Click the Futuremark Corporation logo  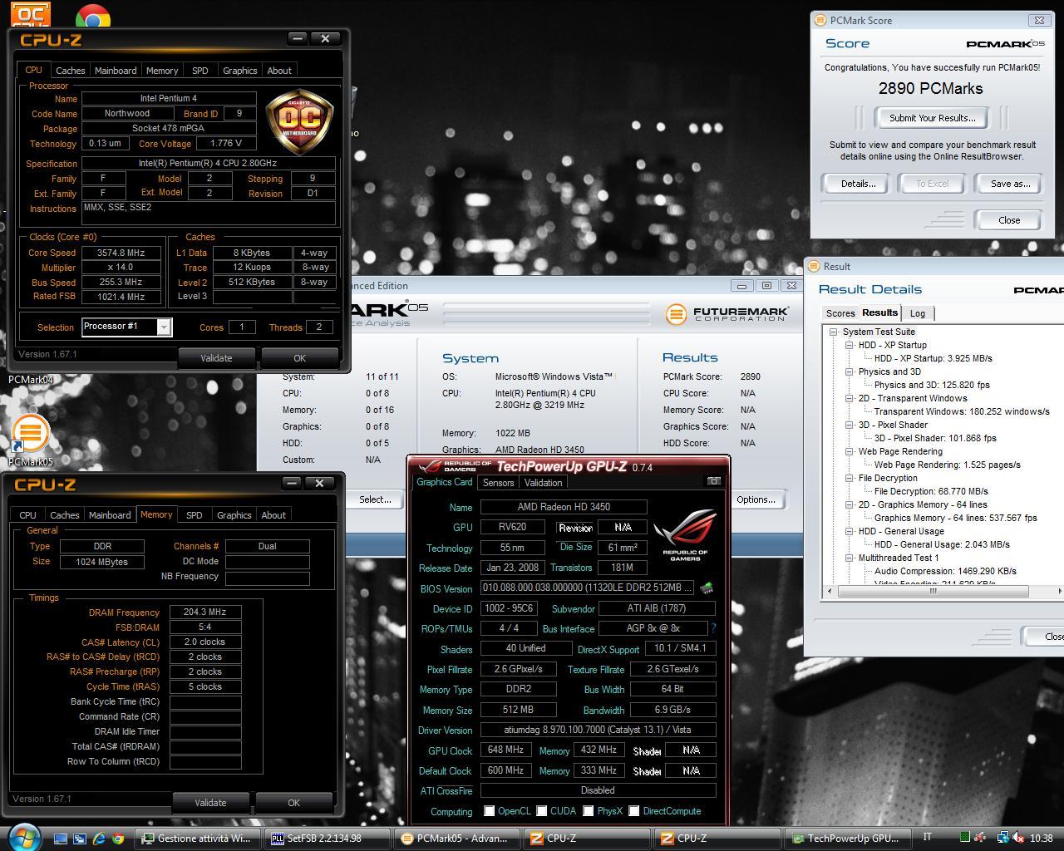(x=727, y=314)
